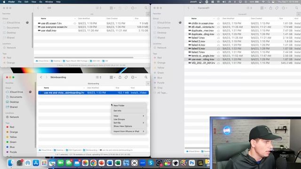Open Microsoft Word from the Dock
The height and width of the screenshot is (169, 301).
pos(110,163)
